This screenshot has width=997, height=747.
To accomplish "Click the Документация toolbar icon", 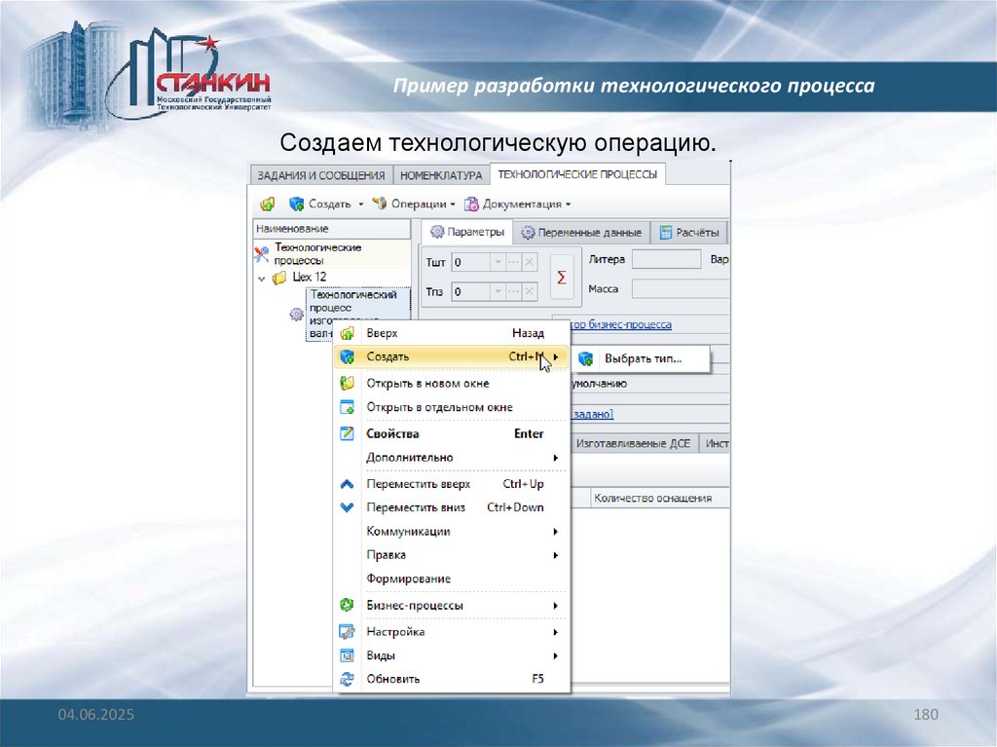I will (471, 204).
